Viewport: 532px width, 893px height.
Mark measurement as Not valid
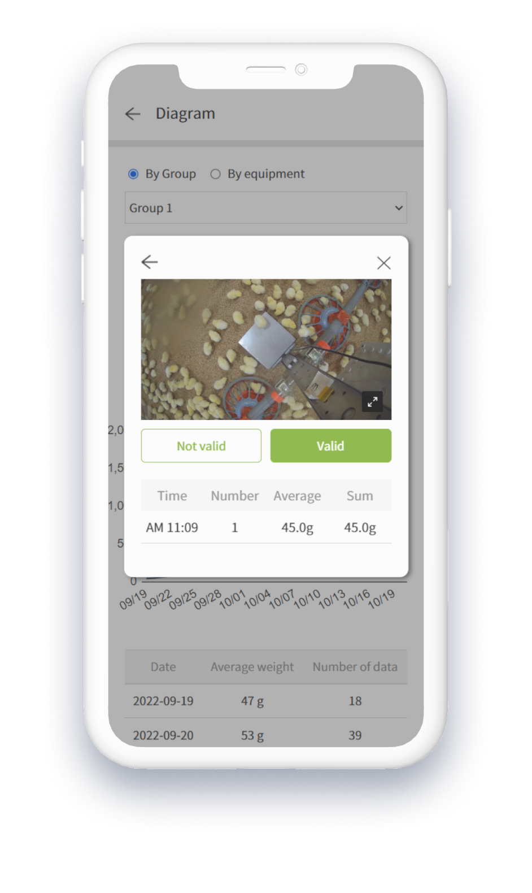click(201, 446)
